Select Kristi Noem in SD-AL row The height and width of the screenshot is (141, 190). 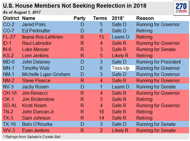(34, 105)
